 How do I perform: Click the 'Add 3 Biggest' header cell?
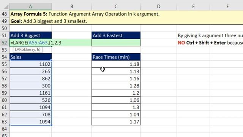tap(30, 35)
